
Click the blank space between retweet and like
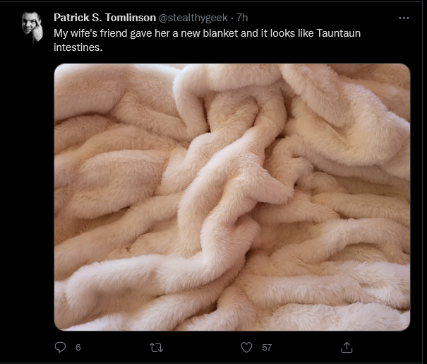(x=202, y=347)
